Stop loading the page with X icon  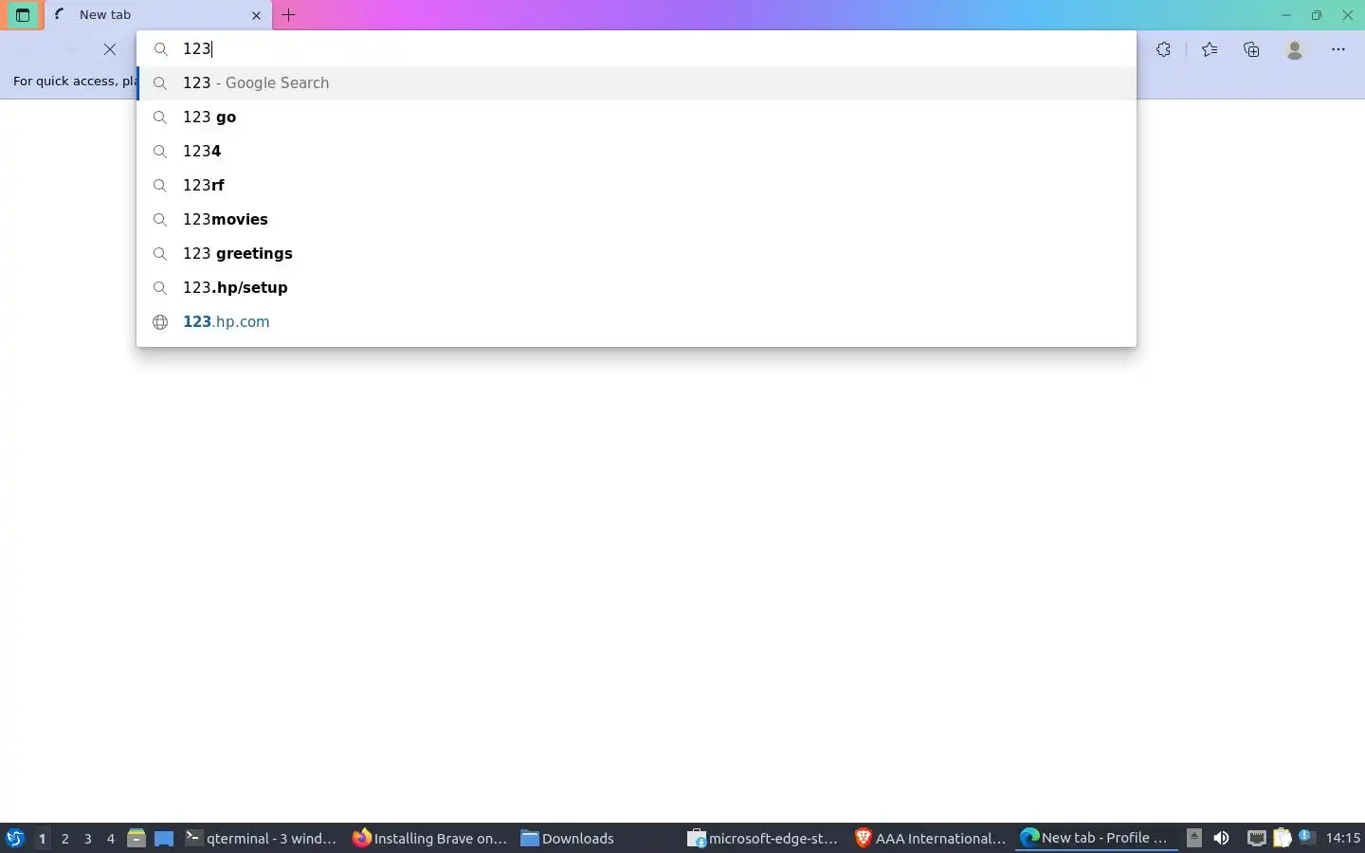[x=110, y=49]
